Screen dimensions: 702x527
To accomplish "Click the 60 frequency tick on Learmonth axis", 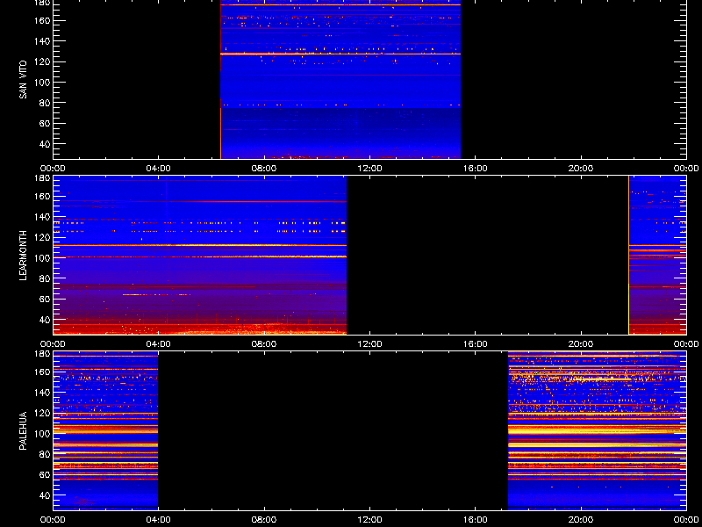I will pos(45,299).
